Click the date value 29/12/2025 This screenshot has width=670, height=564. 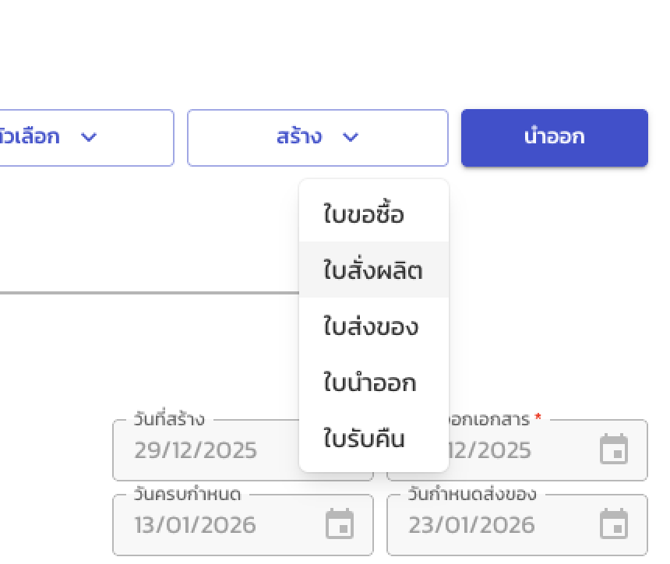click(x=195, y=450)
